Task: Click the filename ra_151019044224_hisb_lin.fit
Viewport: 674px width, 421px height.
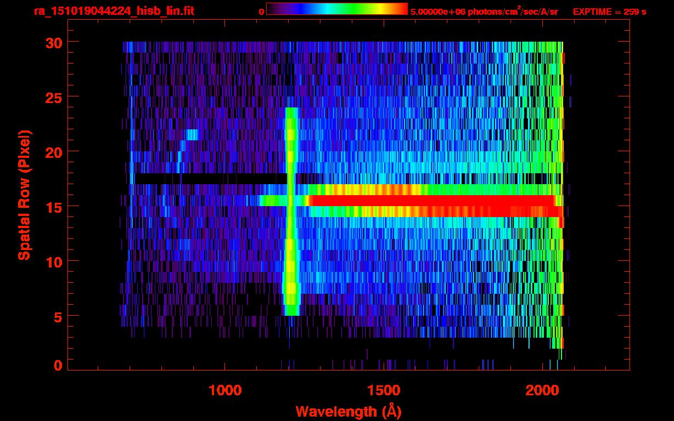Action: tap(114, 11)
